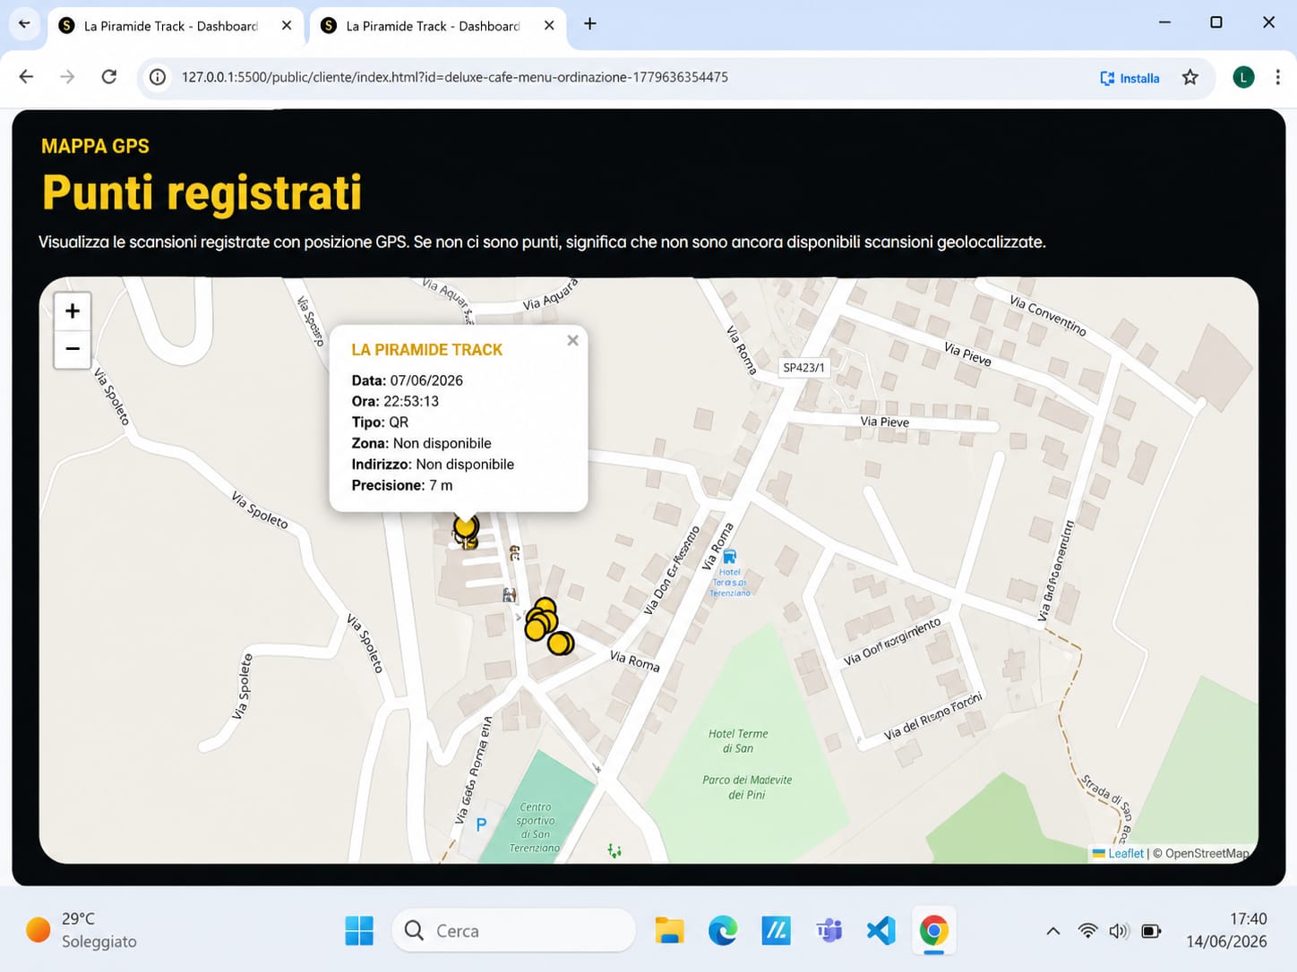The image size is (1297, 972).
Task: Click the Cerca taskbar search box
Action: 514,931
